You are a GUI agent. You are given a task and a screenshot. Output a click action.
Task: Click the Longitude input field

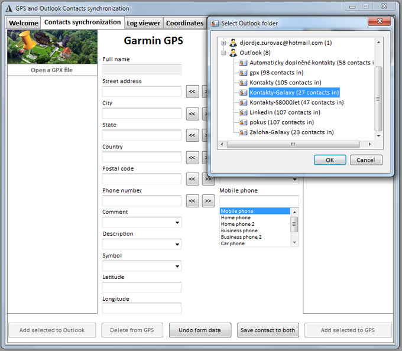coord(141,308)
